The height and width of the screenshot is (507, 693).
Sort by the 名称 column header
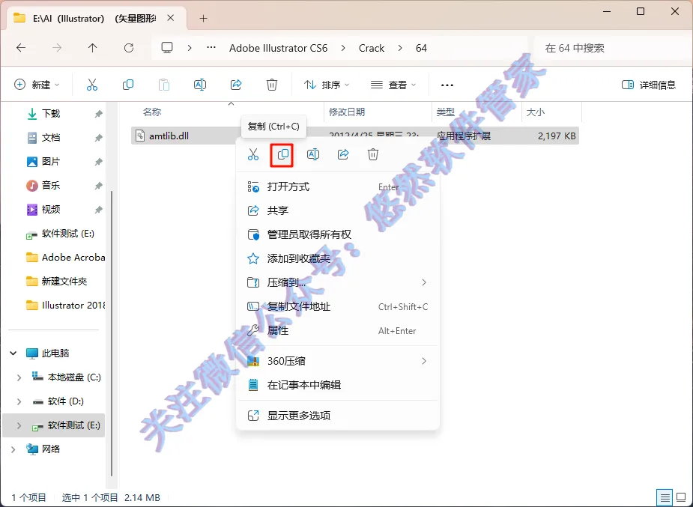[x=228, y=112]
